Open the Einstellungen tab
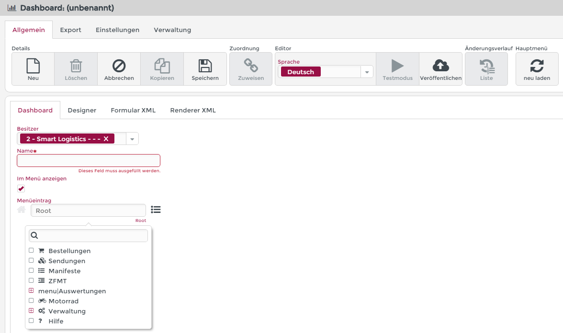The width and height of the screenshot is (563, 333). click(x=117, y=30)
